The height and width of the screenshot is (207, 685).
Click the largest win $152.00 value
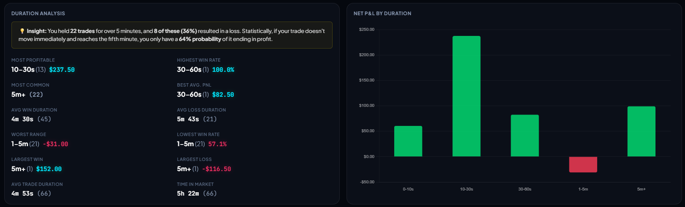pyautogui.click(x=49, y=169)
